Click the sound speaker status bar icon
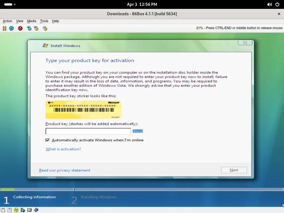Screen dimensions: 284x213 click(x=36, y=210)
